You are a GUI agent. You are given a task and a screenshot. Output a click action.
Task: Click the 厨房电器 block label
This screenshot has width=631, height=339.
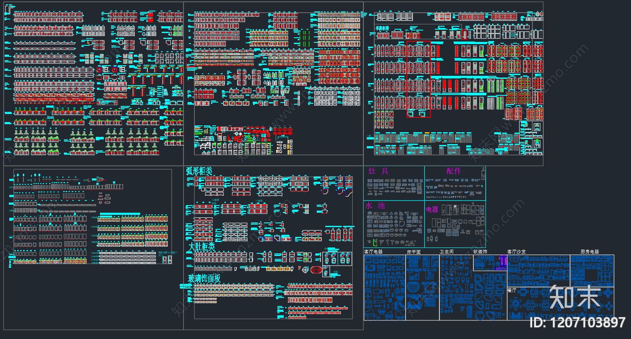click(590, 252)
